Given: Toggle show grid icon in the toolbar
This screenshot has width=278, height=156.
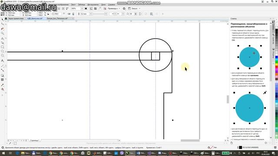Looking at the screenshot, I should point(96,9).
